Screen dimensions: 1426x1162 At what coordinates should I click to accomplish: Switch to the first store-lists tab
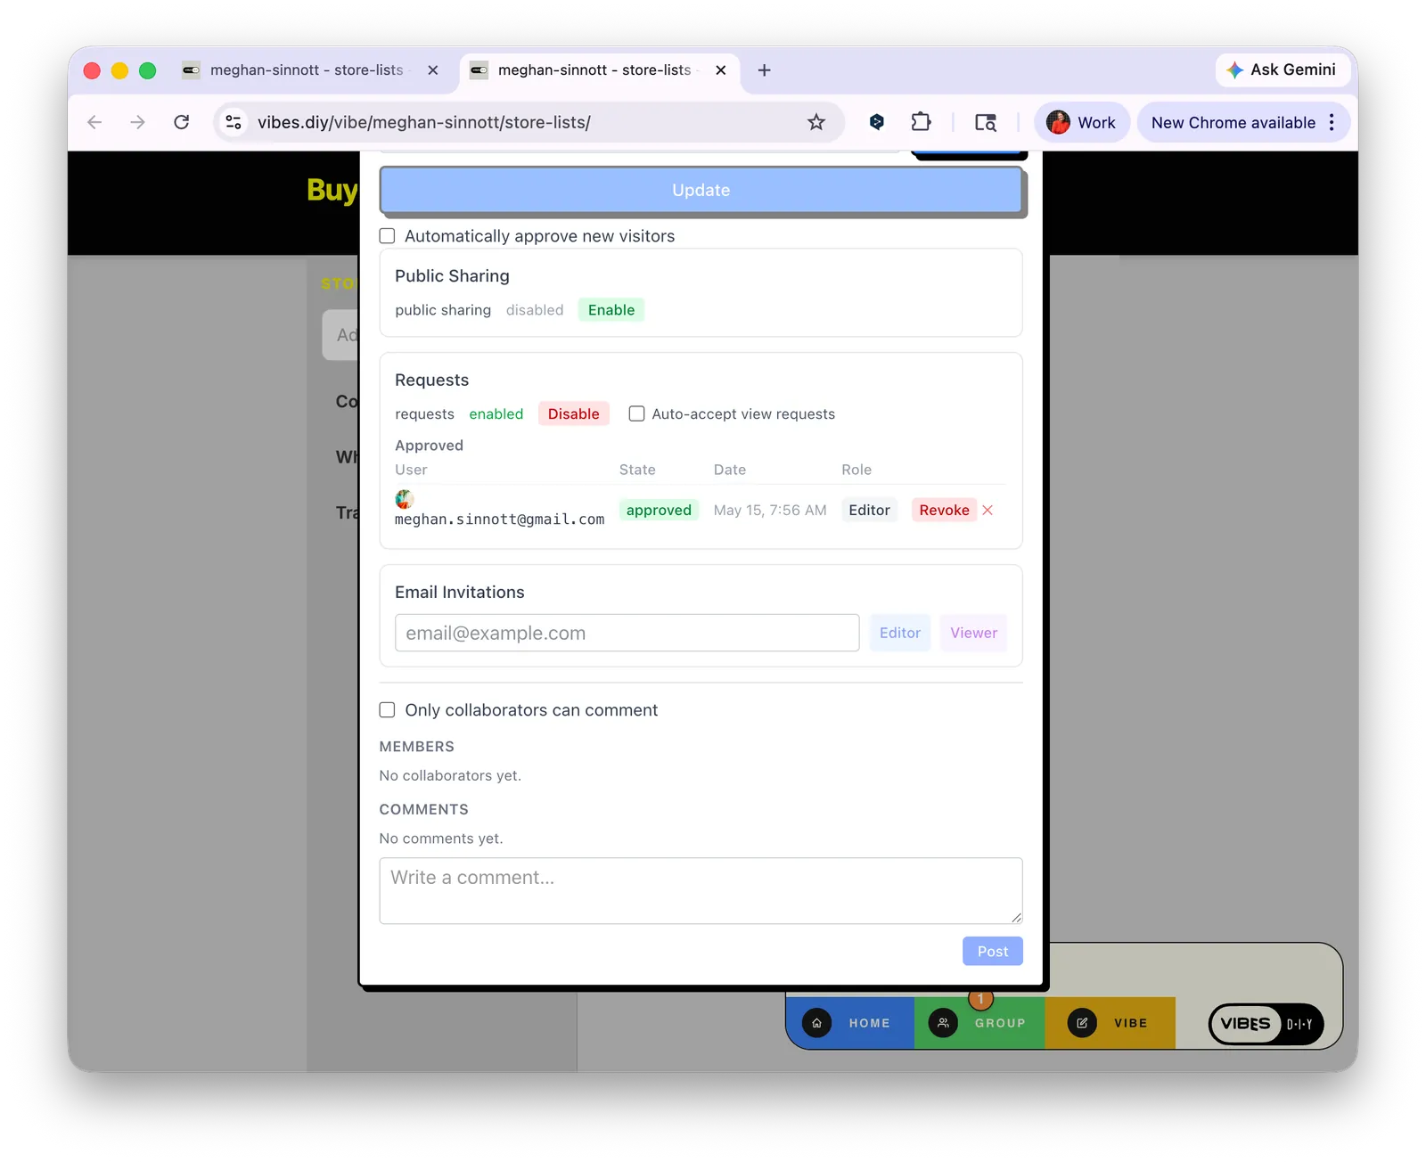(x=307, y=70)
